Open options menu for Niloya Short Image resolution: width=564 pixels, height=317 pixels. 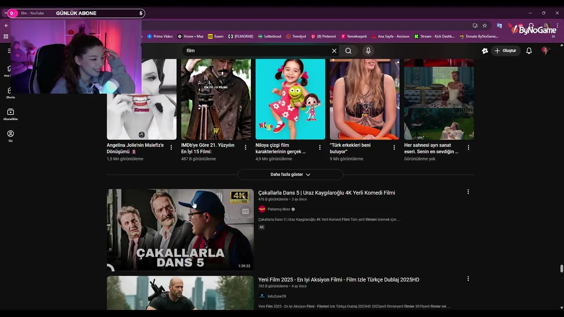tap(320, 147)
